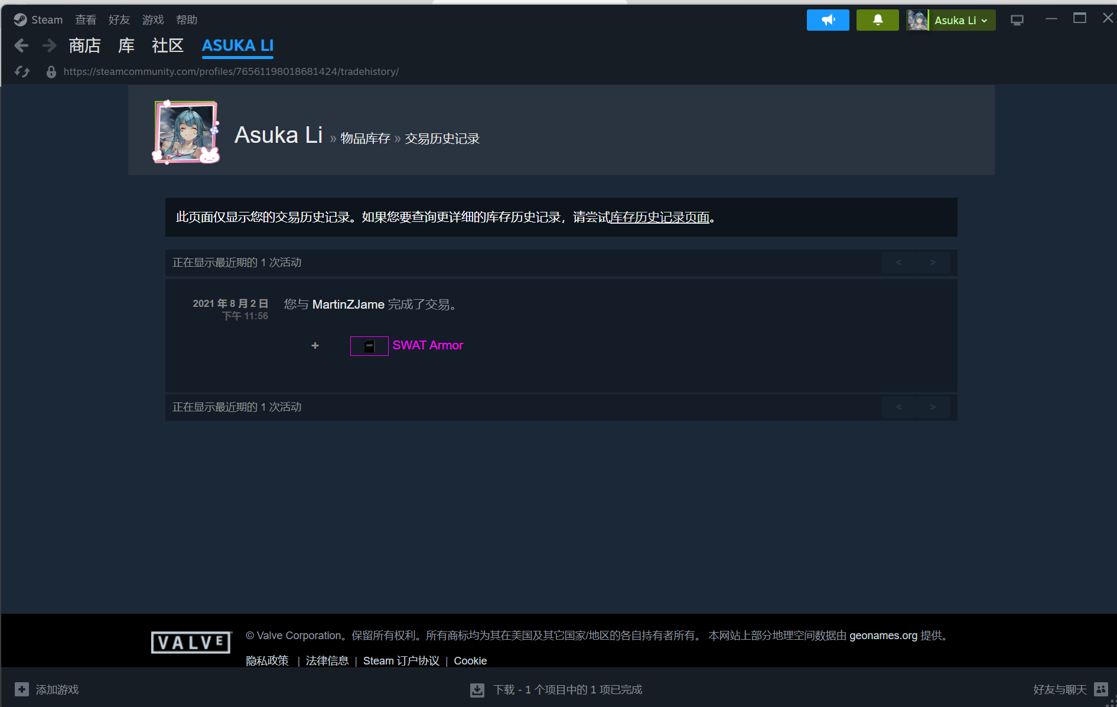The image size is (1117, 707).
Task: Reload the page with refresh icon
Action: [22, 71]
